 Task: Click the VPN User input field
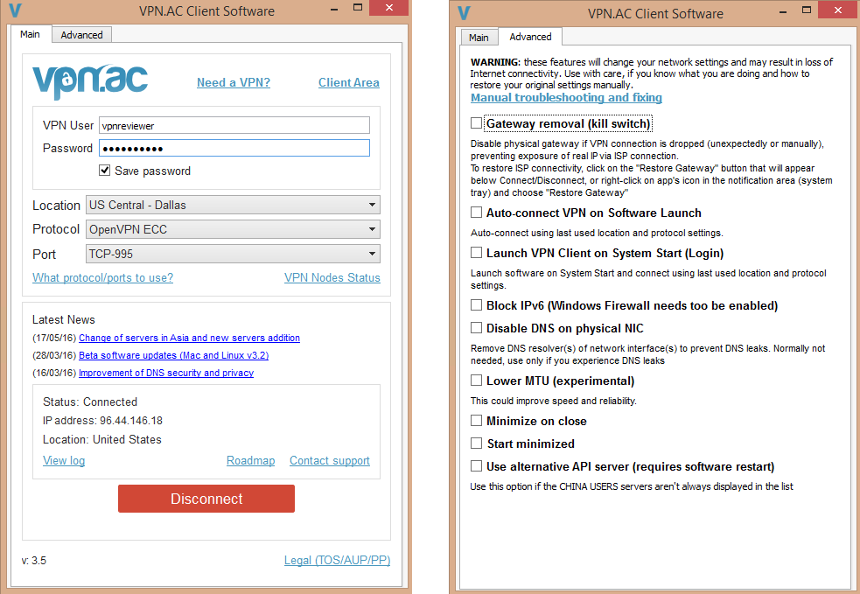pos(234,125)
